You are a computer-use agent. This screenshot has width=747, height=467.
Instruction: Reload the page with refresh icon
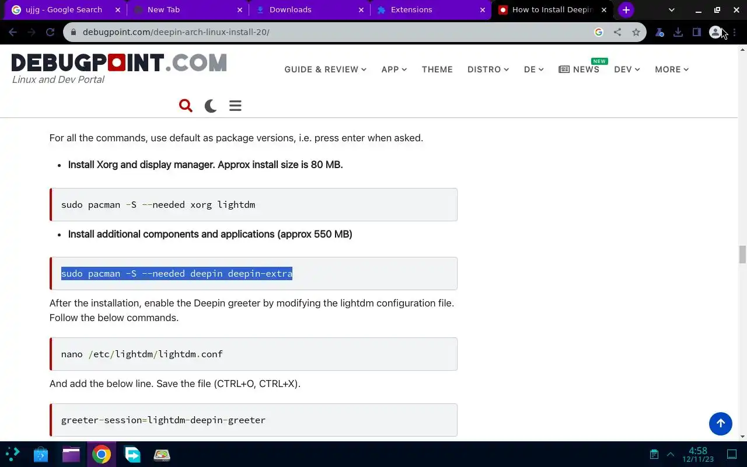click(x=50, y=32)
